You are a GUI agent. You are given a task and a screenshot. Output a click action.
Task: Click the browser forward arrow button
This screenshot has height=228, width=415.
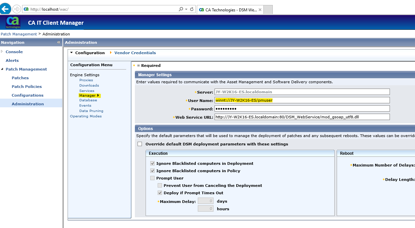[17, 9]
